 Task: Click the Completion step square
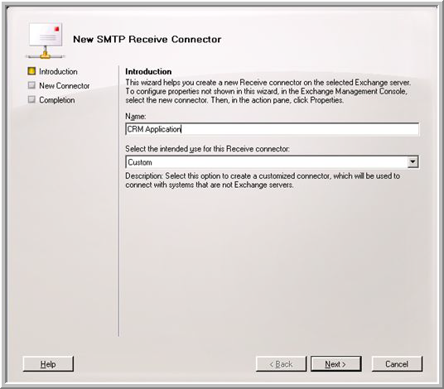tap(31, 99)
